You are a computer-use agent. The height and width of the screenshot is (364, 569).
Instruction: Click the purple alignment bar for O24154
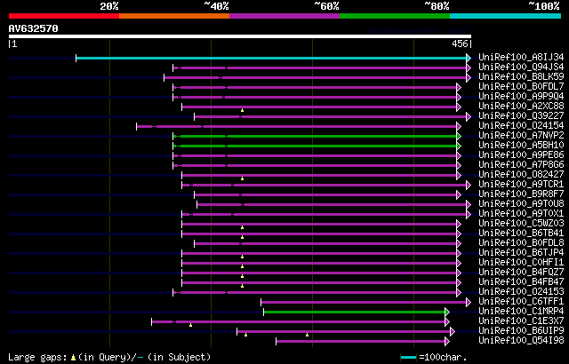pos(297,126)
